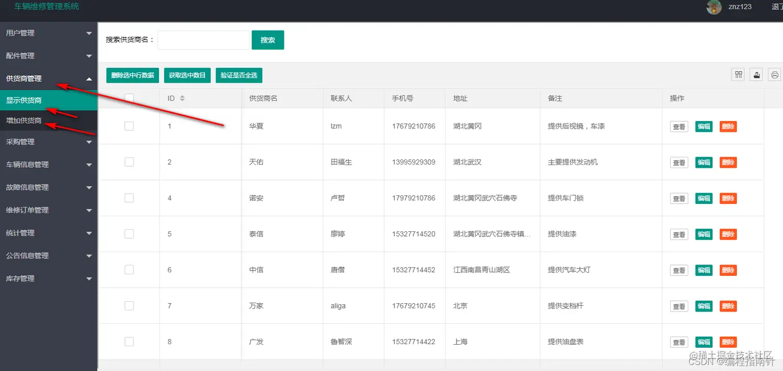
Task: Click 删除 for supplier 中信
Action: pyautogui.click(x=728, y=270)
